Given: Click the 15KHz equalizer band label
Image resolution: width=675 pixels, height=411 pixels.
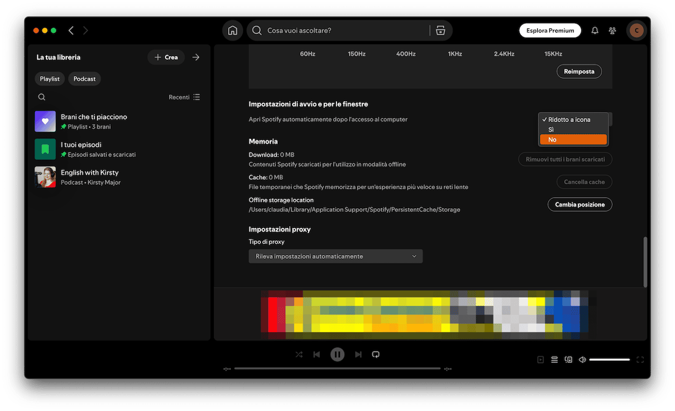Looking at the screenshot, I should coord(553,54).
